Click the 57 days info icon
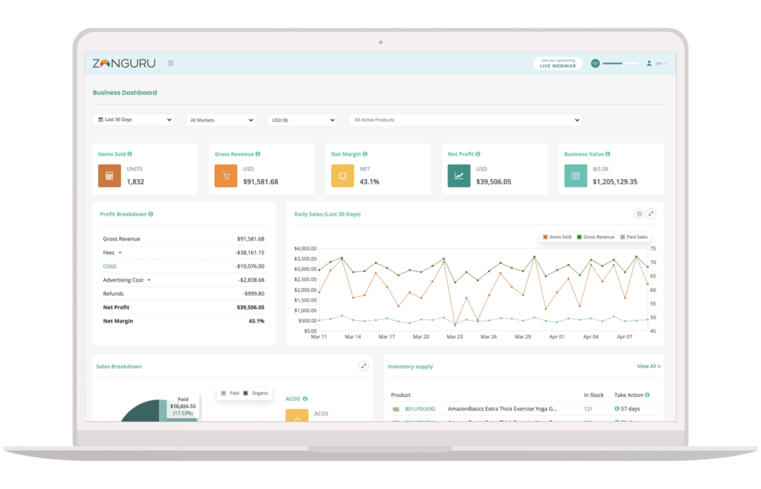Viewport: 761px width, 489px height. point(617,409)
